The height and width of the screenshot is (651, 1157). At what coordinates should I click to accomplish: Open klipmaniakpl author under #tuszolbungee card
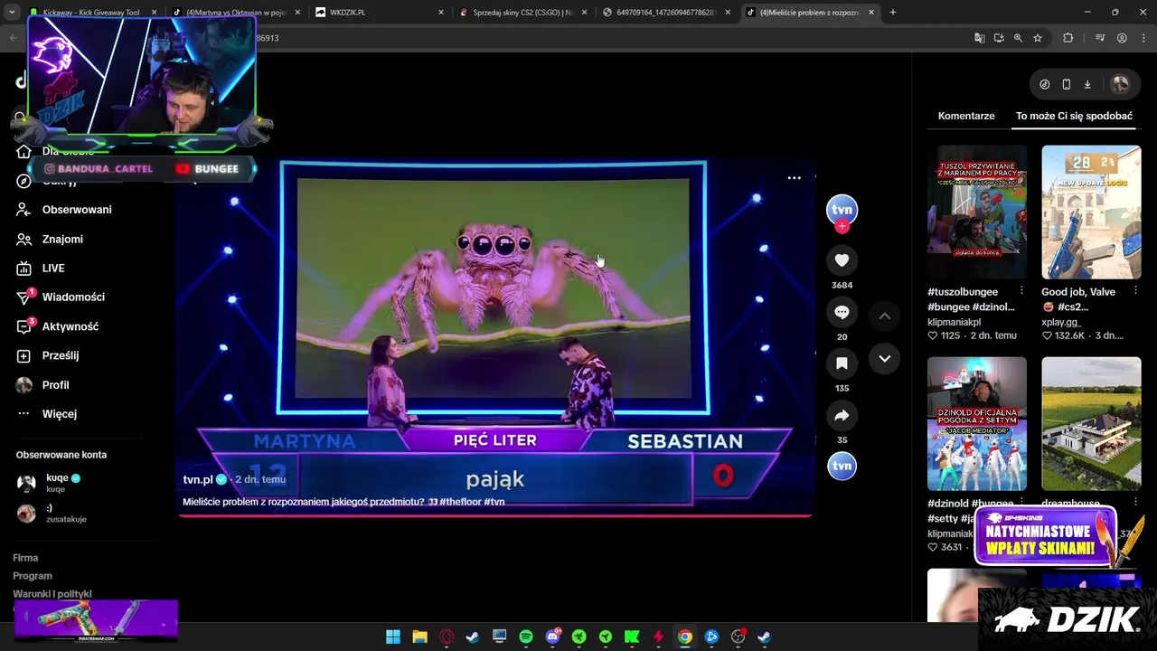click(x=954, y=322)
